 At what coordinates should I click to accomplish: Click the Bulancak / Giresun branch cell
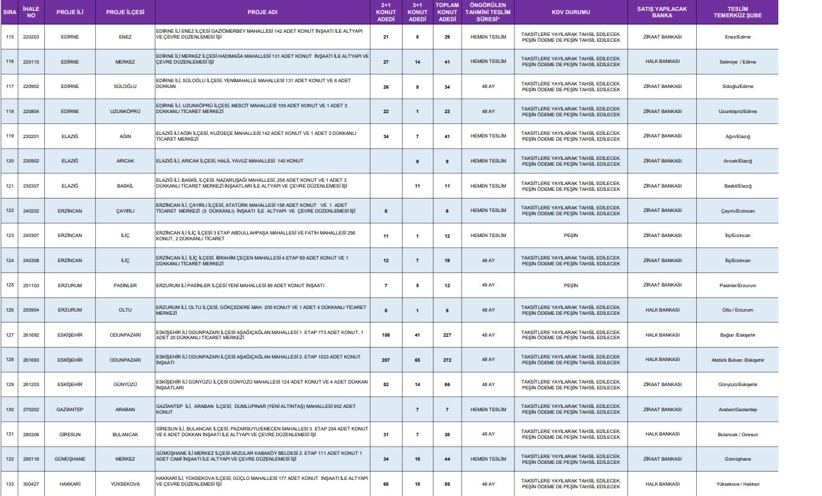(x=737, y=434)
